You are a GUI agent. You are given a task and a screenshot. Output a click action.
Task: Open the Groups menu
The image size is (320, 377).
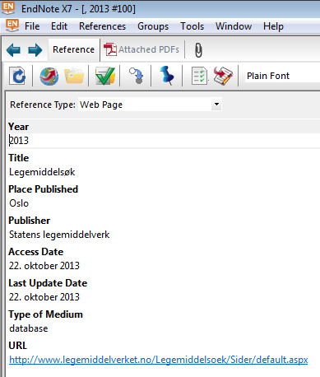point(153,26)
